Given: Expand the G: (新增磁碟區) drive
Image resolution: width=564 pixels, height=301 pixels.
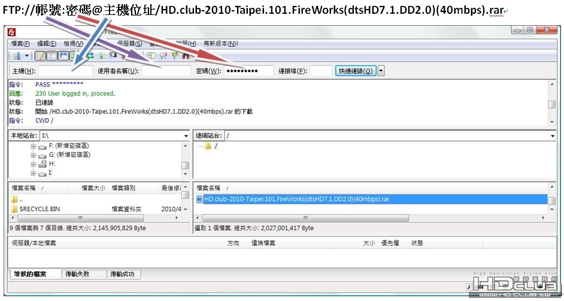Looking at the screenshot, I should pyautogui.click(x=33, y=155).
